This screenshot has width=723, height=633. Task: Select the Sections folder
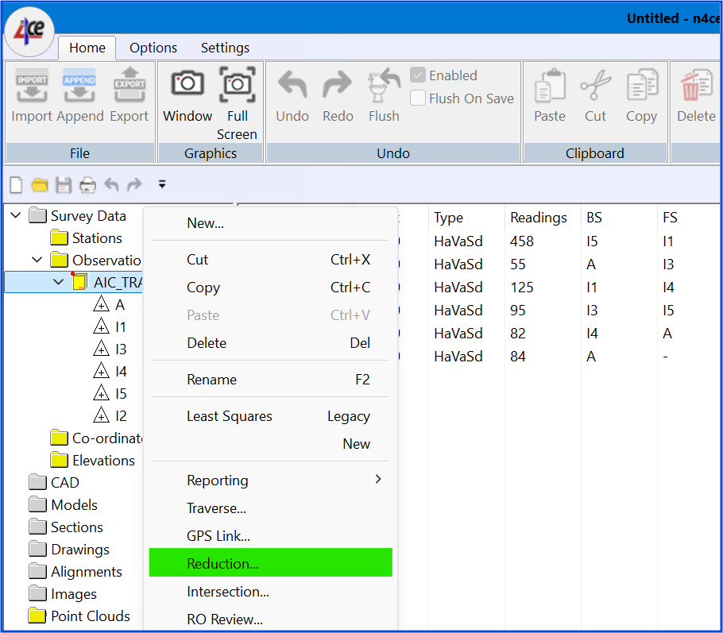pos(66,527)
